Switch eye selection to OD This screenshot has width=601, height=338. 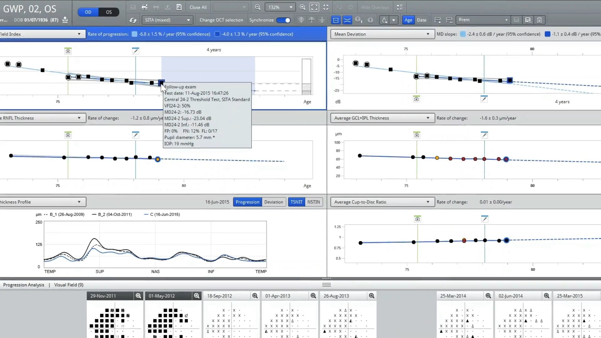click(x=88, y=12)
